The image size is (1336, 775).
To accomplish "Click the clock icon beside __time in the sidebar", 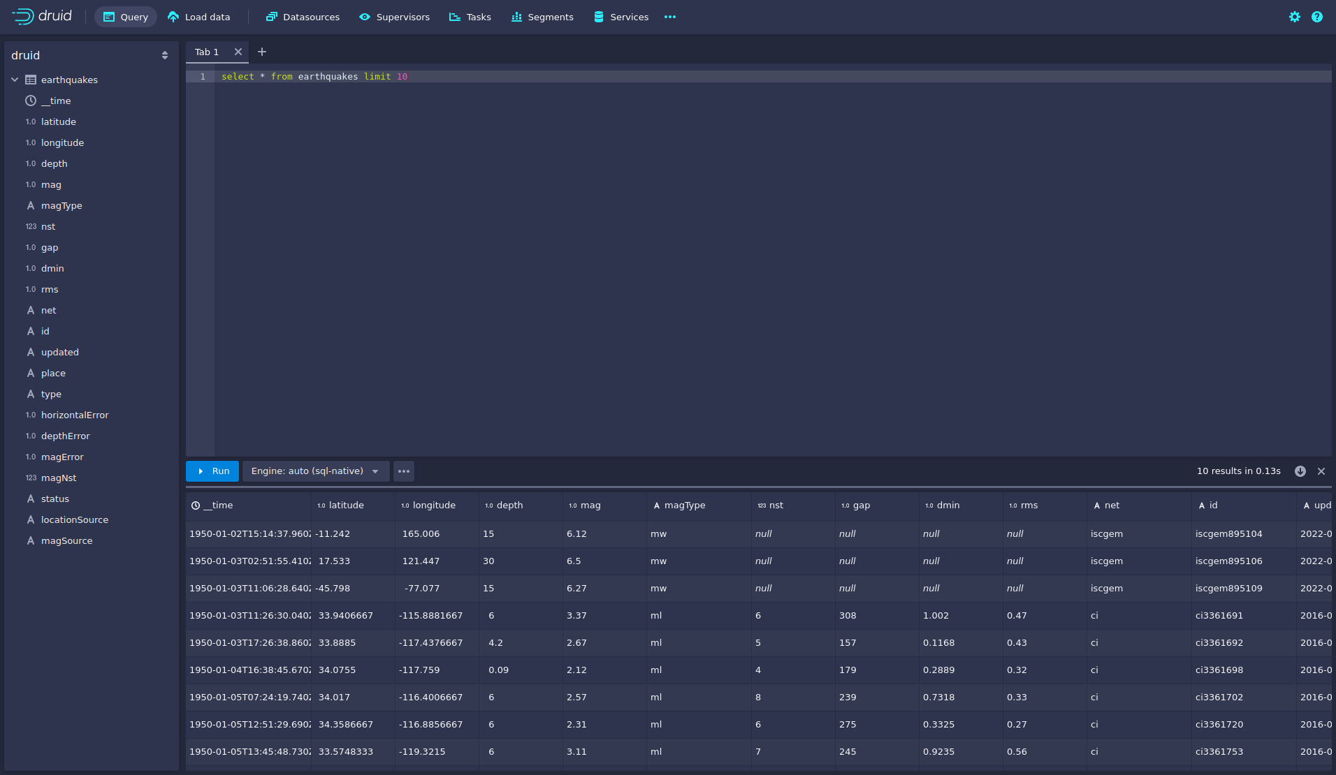I will coord(31,101).
